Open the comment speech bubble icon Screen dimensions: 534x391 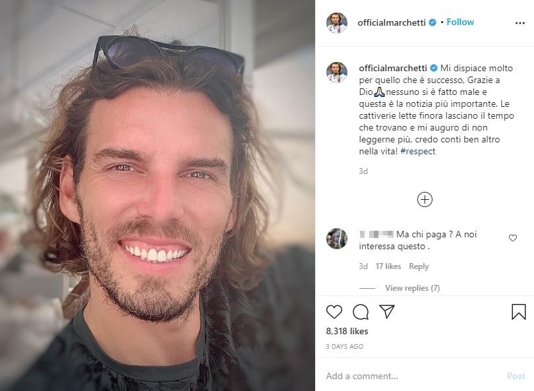point(361,312)
